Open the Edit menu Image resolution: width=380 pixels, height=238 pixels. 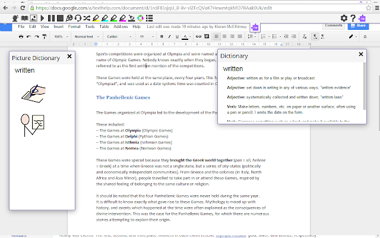32,26
